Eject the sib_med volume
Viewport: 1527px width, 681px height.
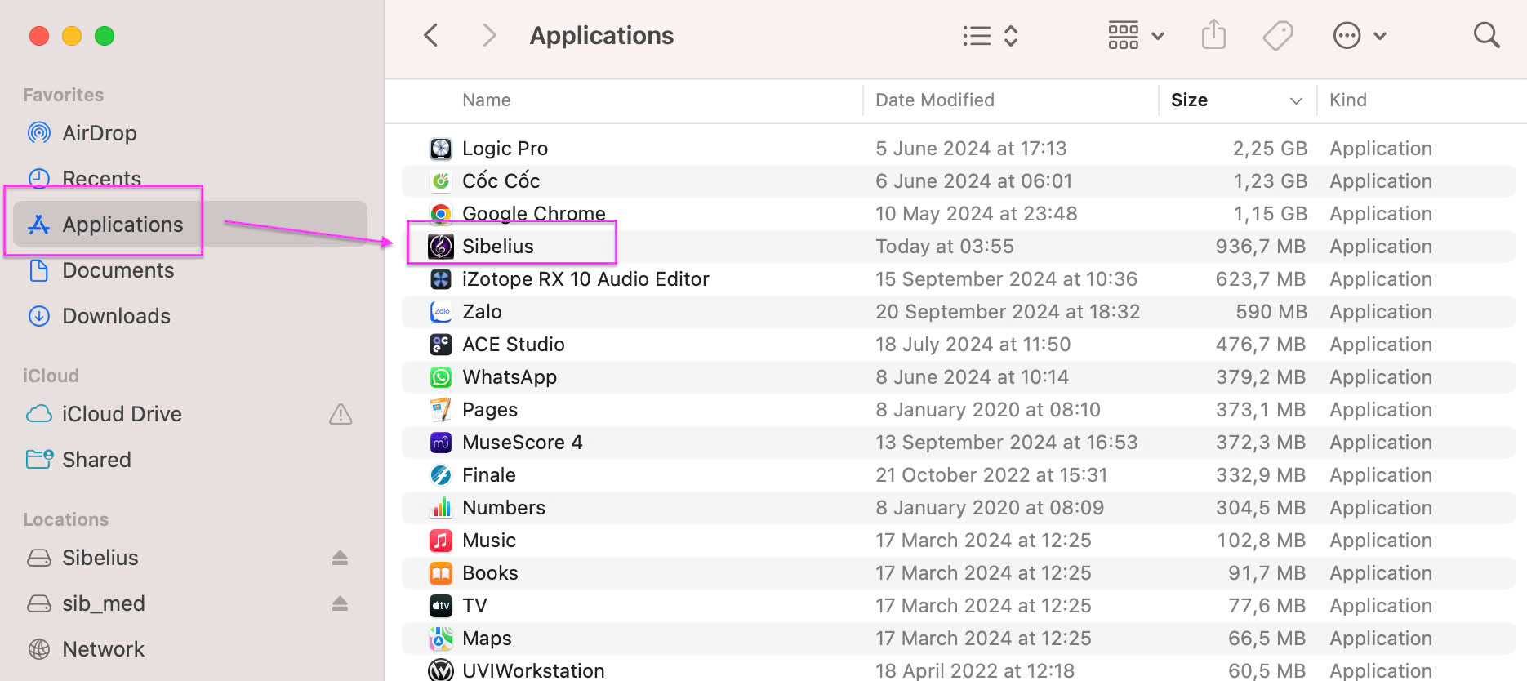tap(340, 603)
